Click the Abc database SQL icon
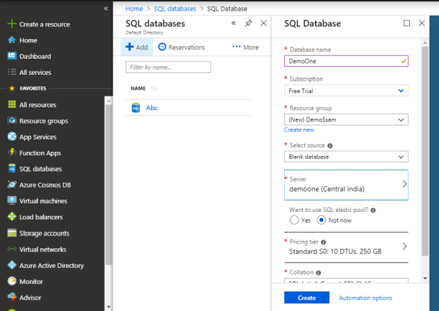Screen dimensions: 439x311 [x=136, y=108]
